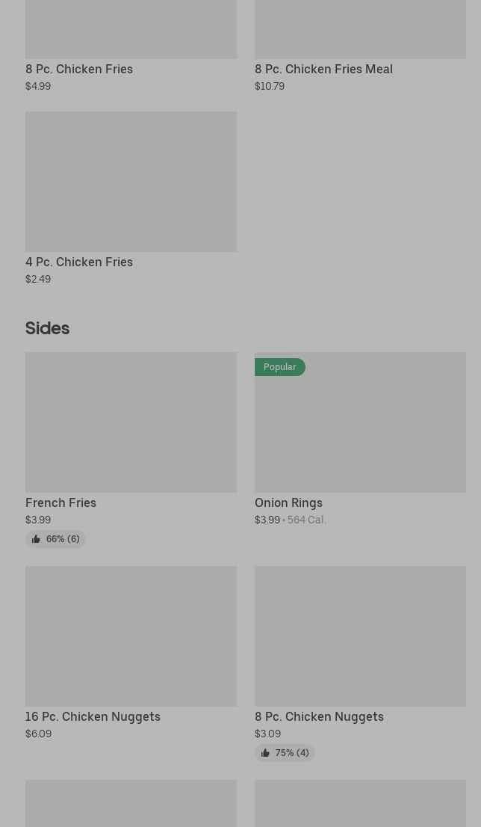Image resolution: width=481 pixels, height=827 pixels.
Task: Click the Sides section heading
Action: 47,328
